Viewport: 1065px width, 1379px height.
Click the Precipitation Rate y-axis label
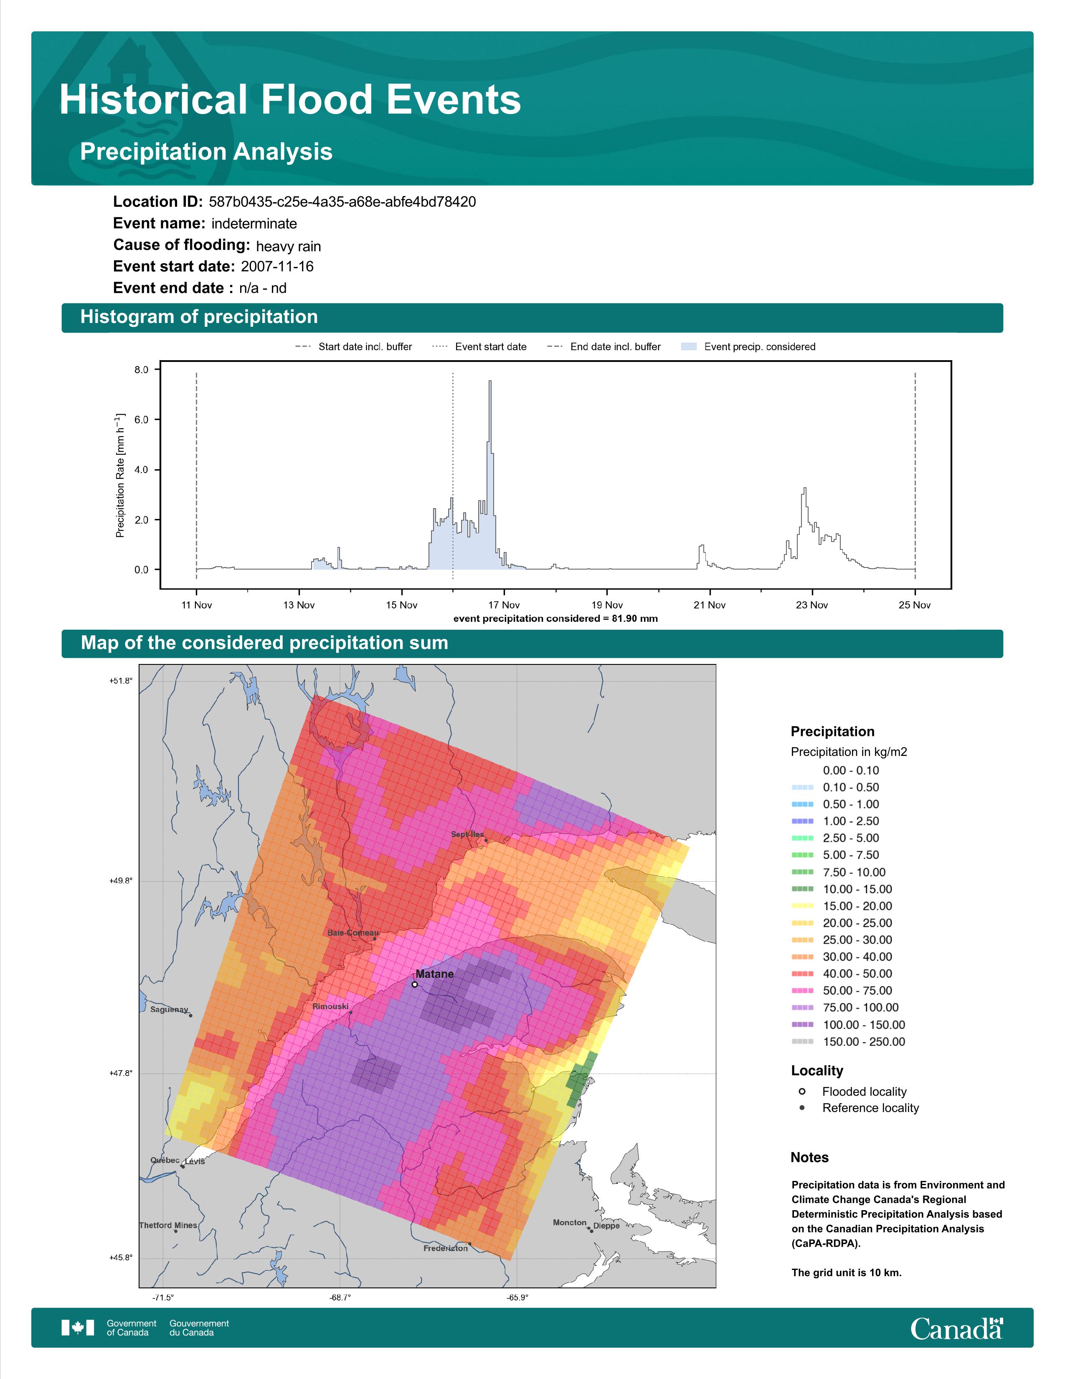[120, 476]
